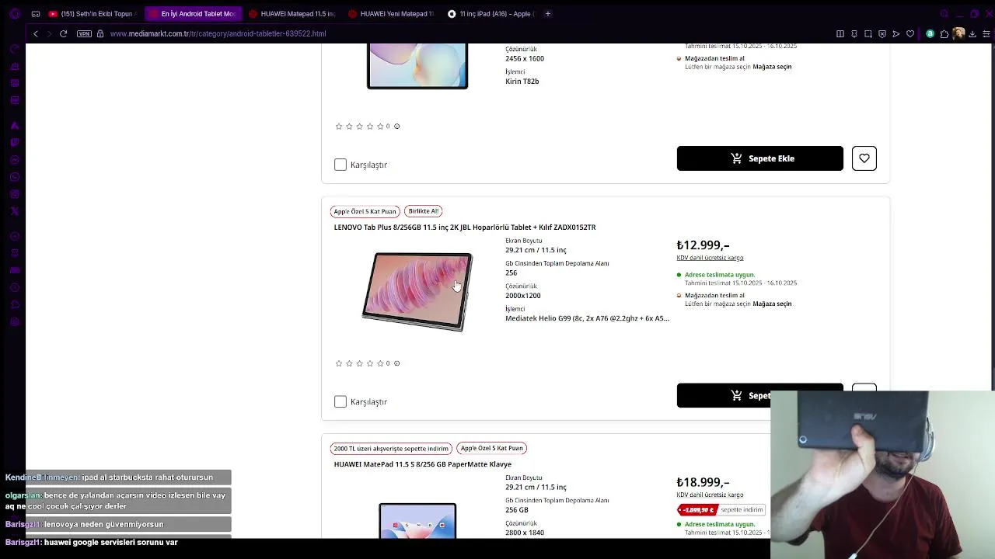Screen dimensions: 995x559
Task: Click the pinboard pin icon
Action: click(854, 33)
